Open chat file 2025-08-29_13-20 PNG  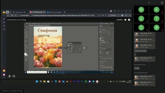(145, 34)
